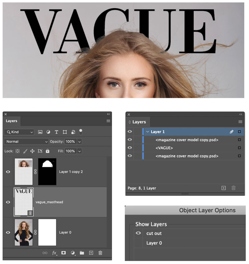Hide top magazine cover model copy.psd item
Screen dimensions: 249x264
tap(130, 139)
